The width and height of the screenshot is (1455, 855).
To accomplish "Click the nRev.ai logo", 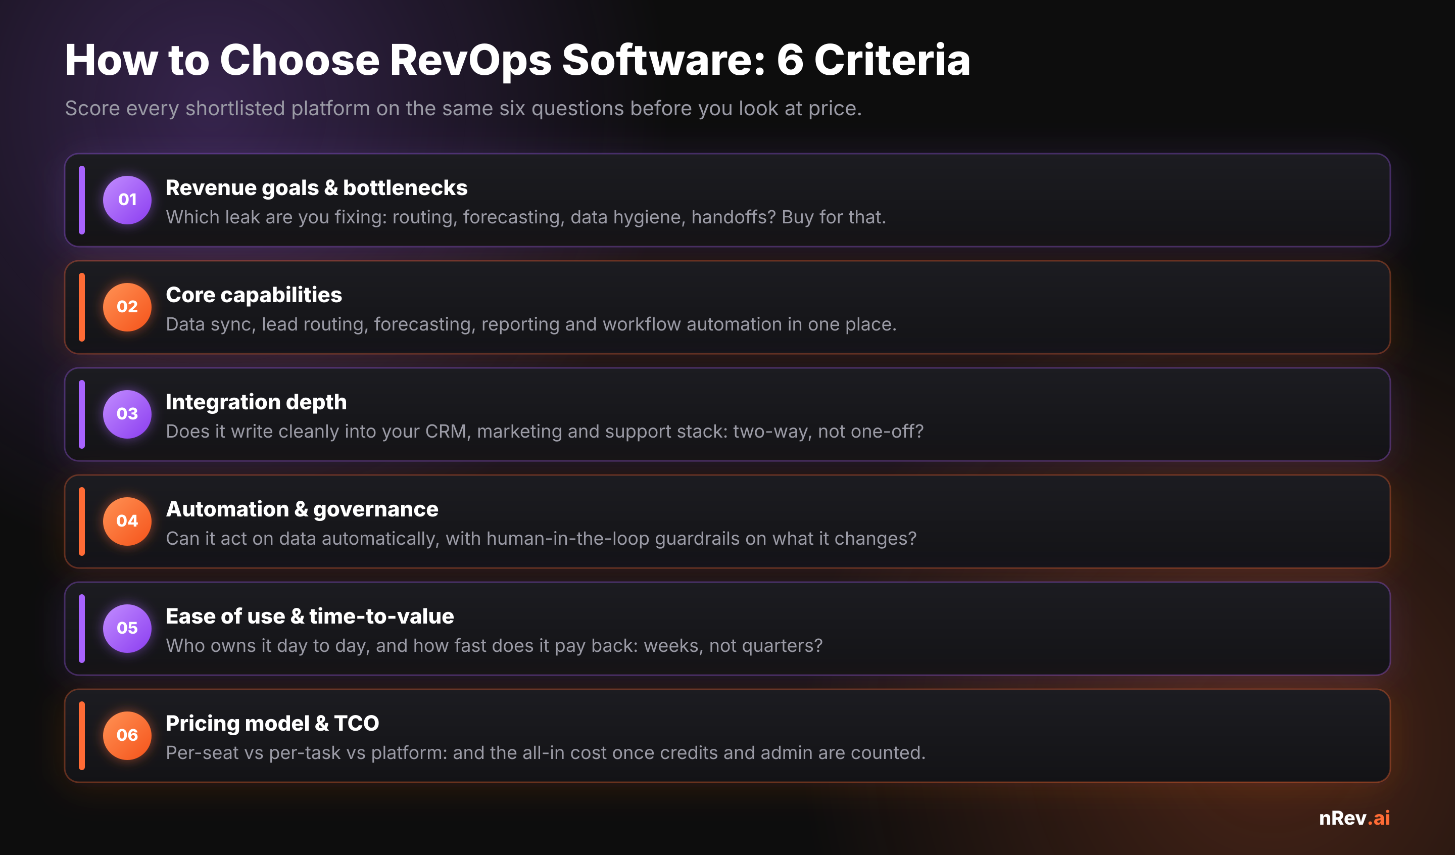I will (1354, 818).
